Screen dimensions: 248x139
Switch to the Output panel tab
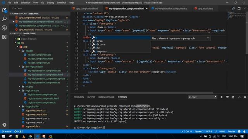click(91, 97)
